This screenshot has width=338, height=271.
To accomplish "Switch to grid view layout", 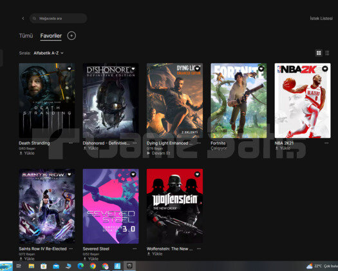I will pos(319,53).
